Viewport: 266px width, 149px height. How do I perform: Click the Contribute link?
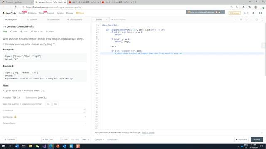113,140
